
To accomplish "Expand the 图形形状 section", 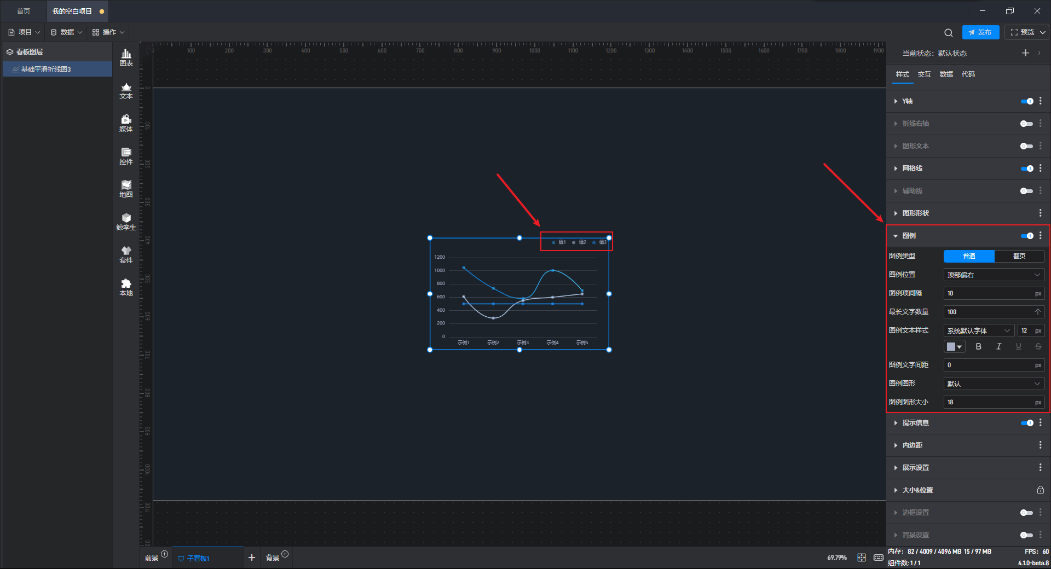I will pos(915,213).
